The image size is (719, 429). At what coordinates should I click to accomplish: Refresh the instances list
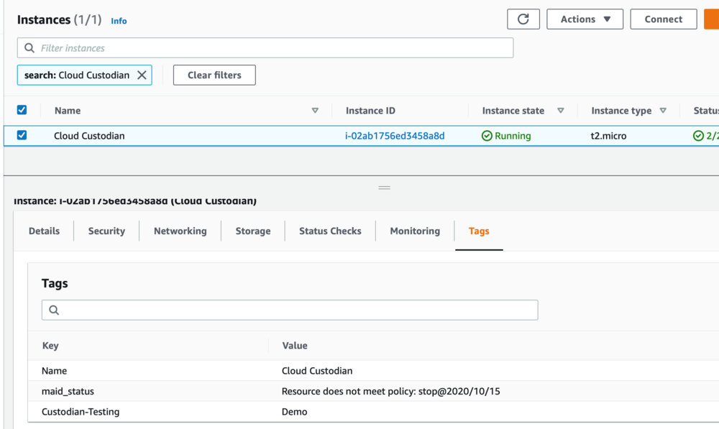(x=523, y=19)
